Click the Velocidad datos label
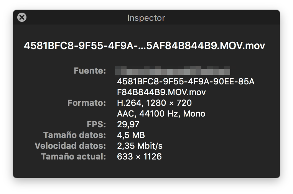Viewport: 293px width, 194px height. (70, 146)
